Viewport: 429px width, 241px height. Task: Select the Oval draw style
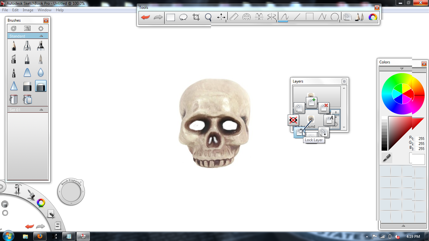coord(335,17)
